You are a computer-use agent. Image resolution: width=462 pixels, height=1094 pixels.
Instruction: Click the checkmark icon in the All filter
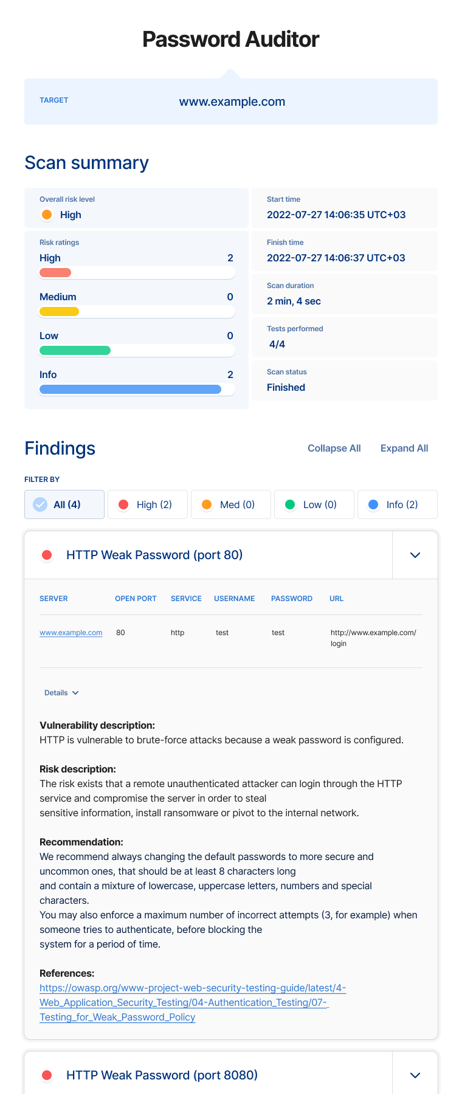pos(40,504)
